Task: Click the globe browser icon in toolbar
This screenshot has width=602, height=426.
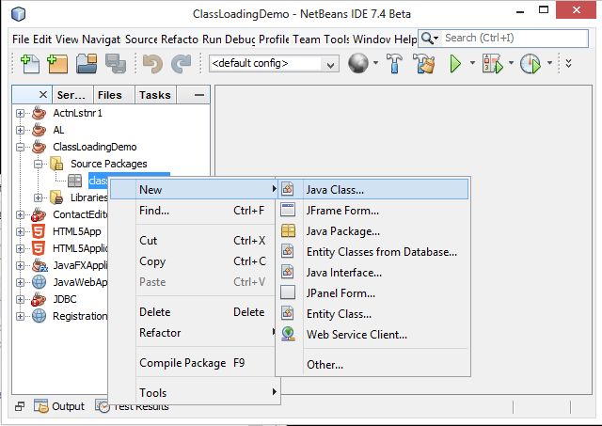Action: point(357,63)
